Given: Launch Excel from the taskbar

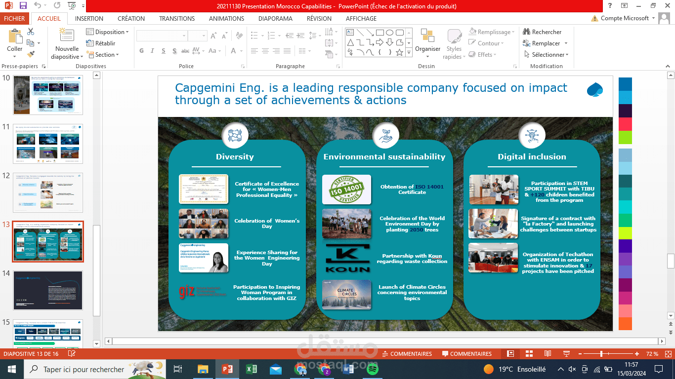Looking at the screenshot, I should [251, 369].
